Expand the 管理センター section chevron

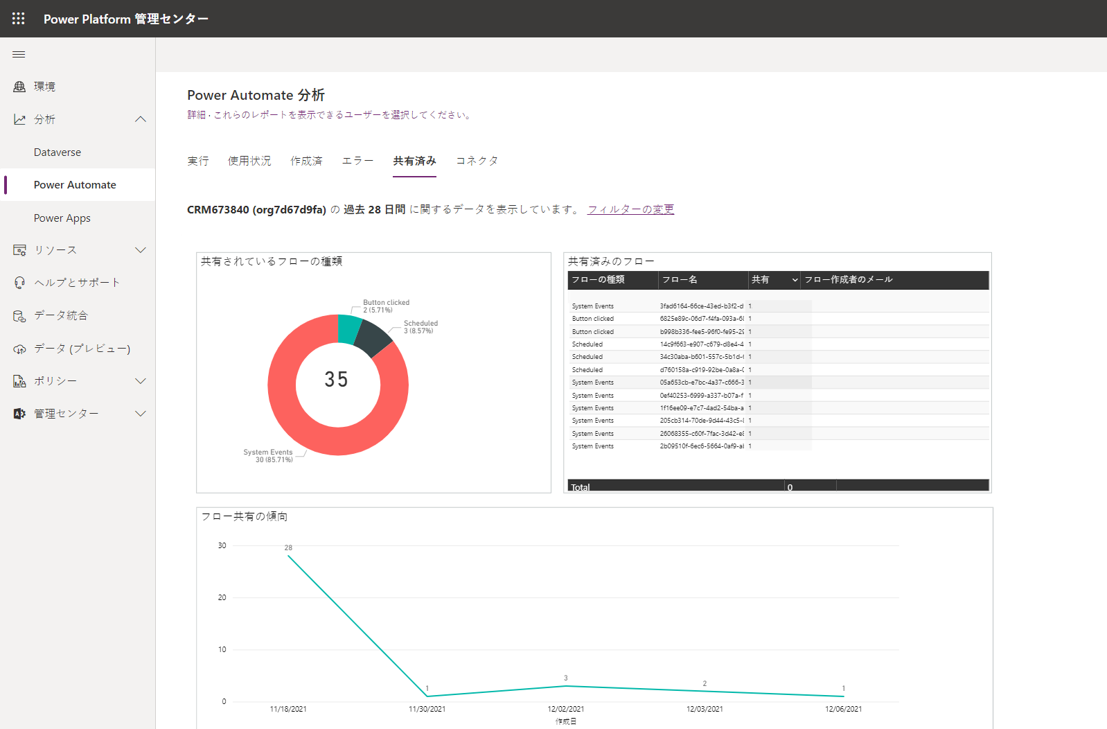click(x=141, y=414)
